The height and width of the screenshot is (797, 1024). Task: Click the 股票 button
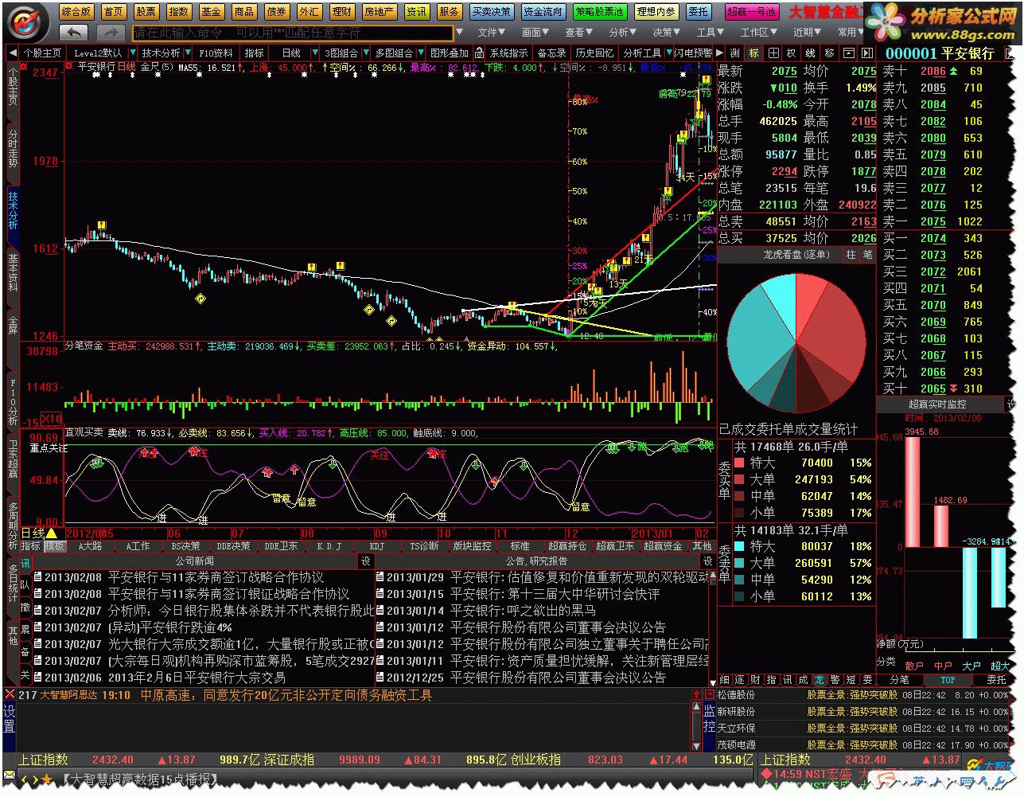click(x=146, y=12)
